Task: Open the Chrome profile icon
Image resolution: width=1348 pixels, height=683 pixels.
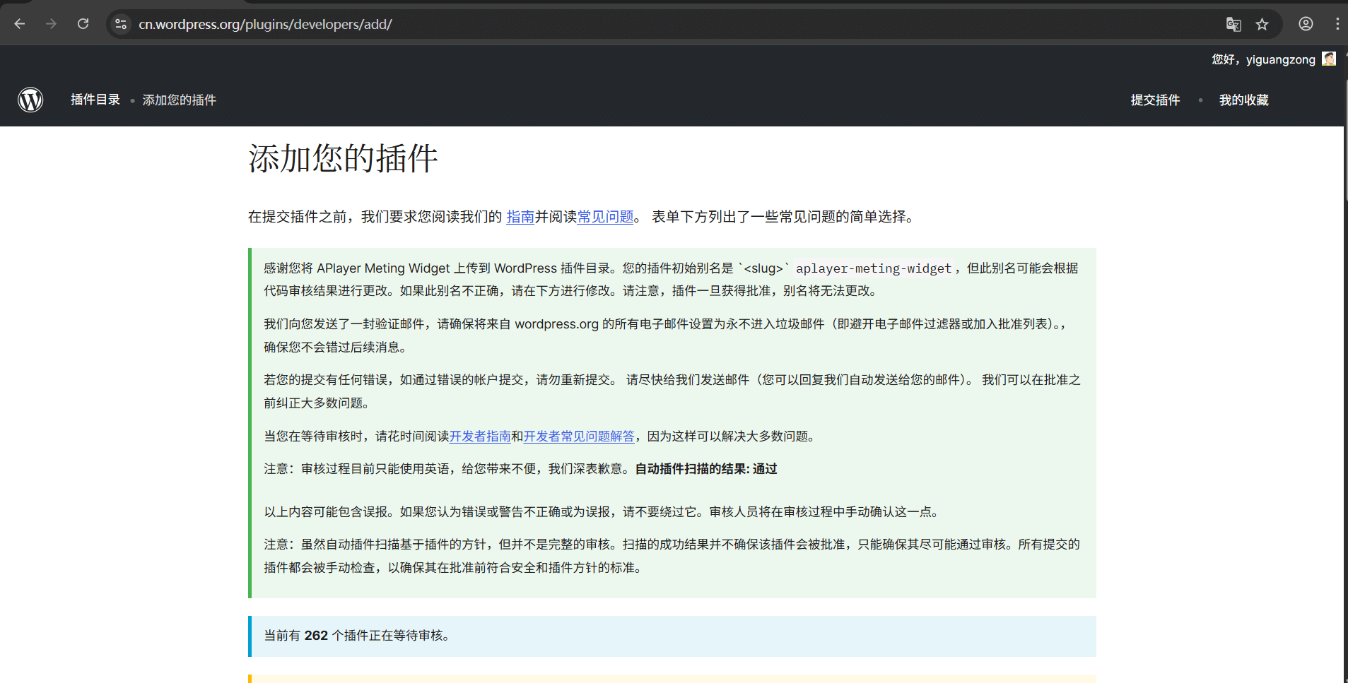Action: 1306,24
